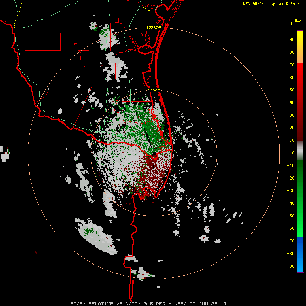This screenshot has width=306, height=306.
Task: Click the 30 value on velocity scale
Action: pos(292,115)
